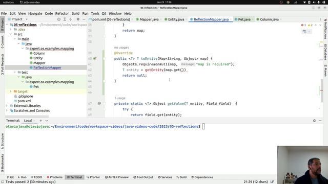Open the Database side panel

325,52
